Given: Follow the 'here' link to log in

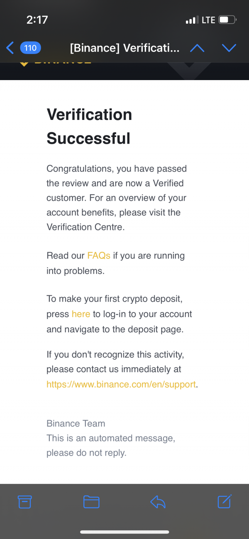Looking at the screenshot, I should [x=81, y=314].
